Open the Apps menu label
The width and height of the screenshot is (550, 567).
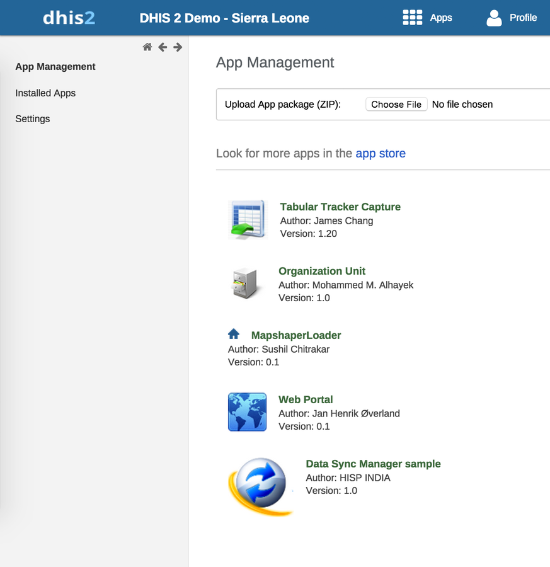[441, 18]
